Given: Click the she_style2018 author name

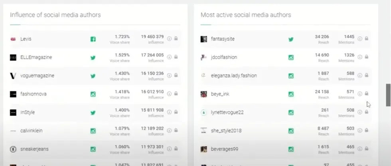Looking at the screenshot, I should (226, 131).
